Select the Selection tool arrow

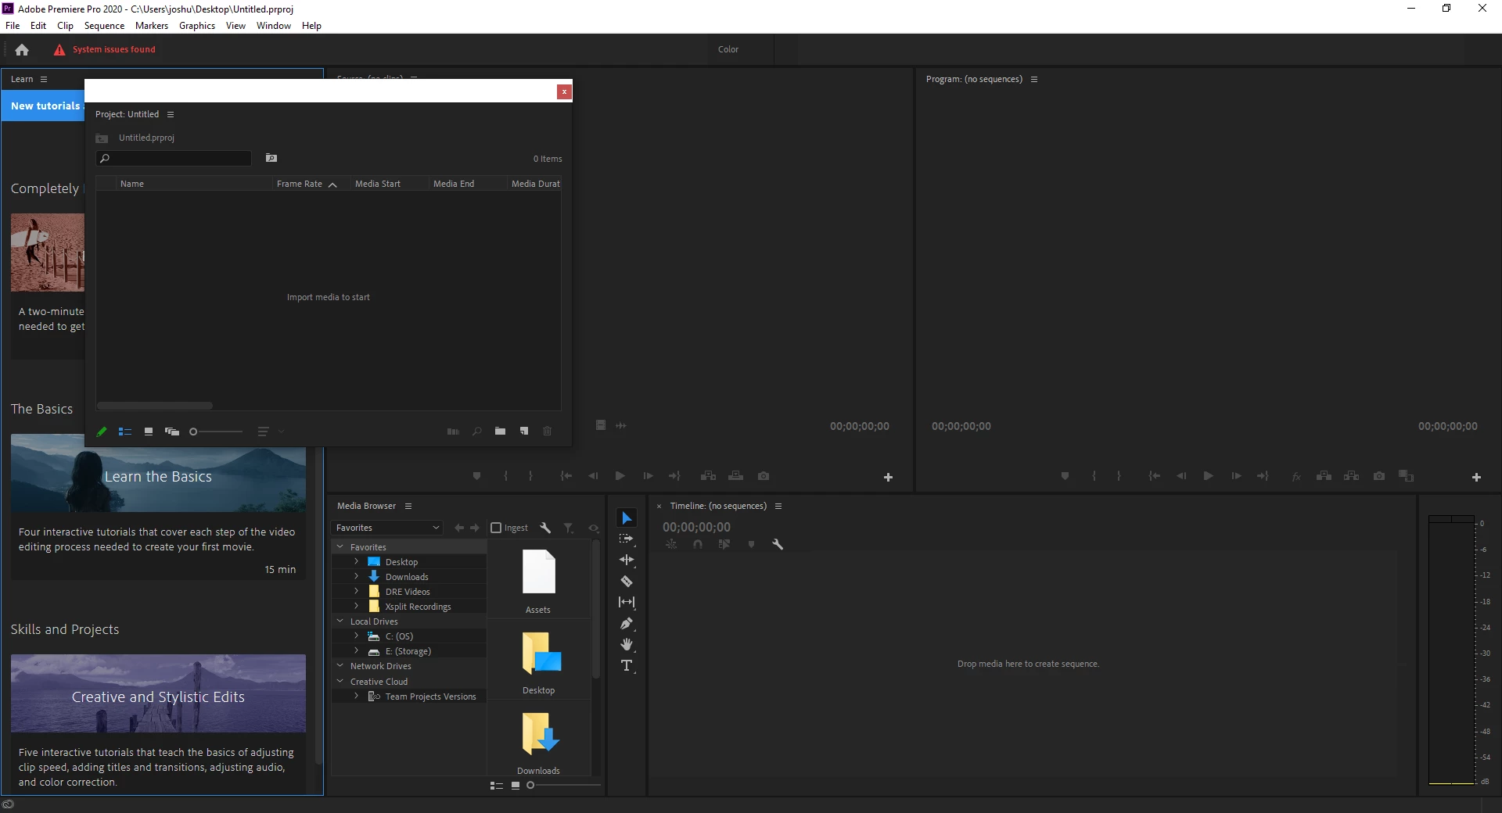tap(627, 518)
